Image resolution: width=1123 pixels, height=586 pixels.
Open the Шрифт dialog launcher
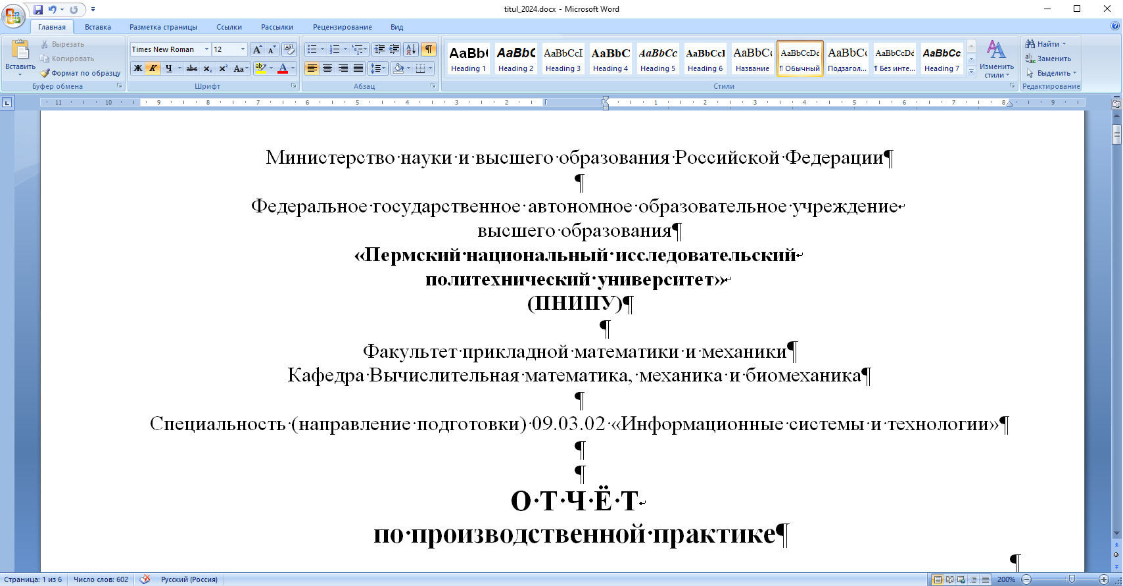pos(294,86)
